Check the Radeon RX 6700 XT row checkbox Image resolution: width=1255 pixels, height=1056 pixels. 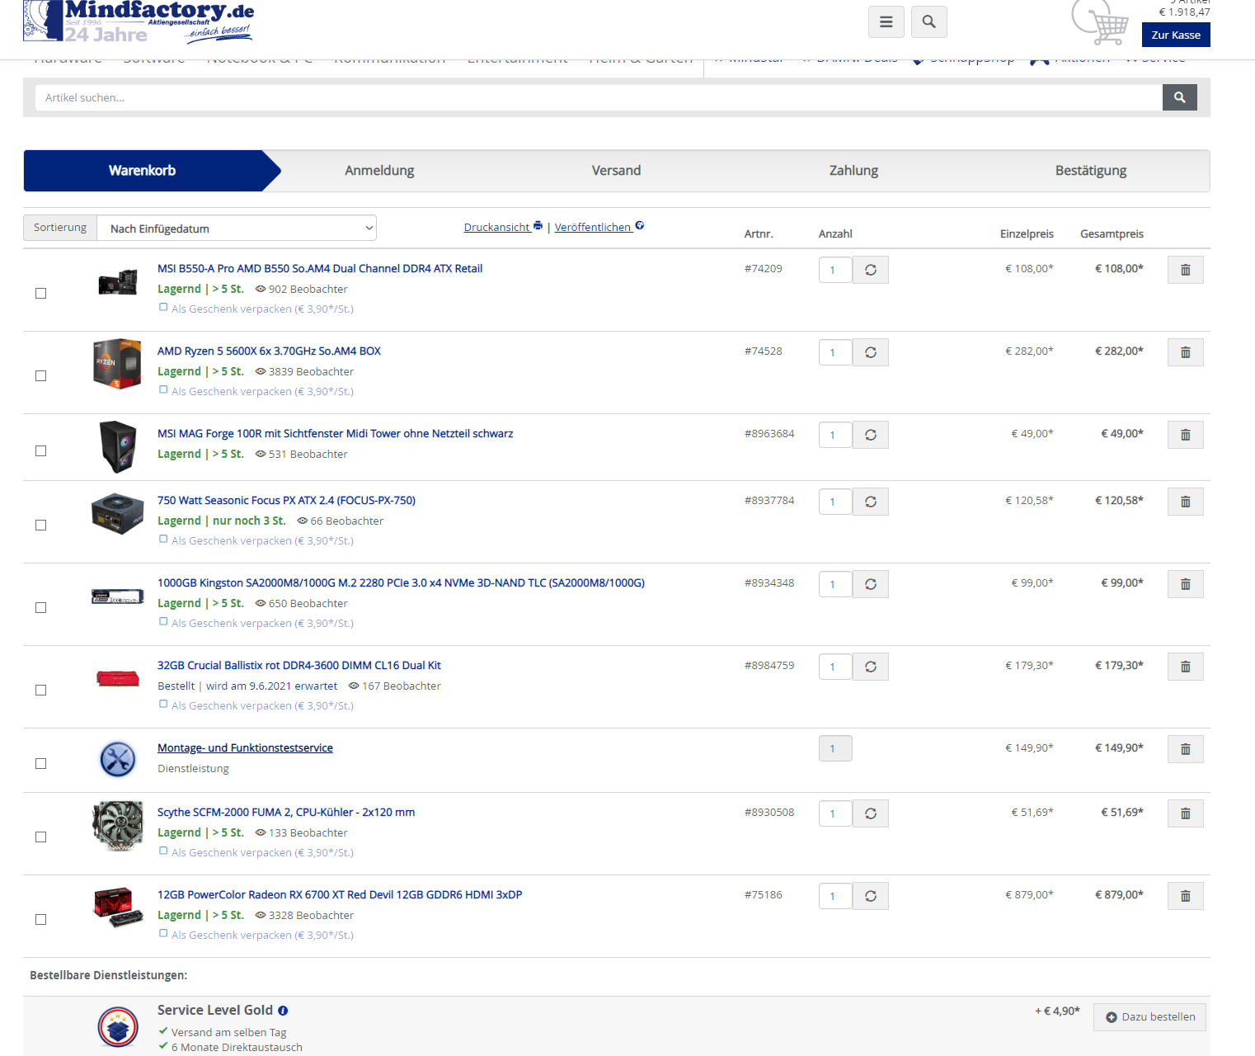[x=40, y=920]
